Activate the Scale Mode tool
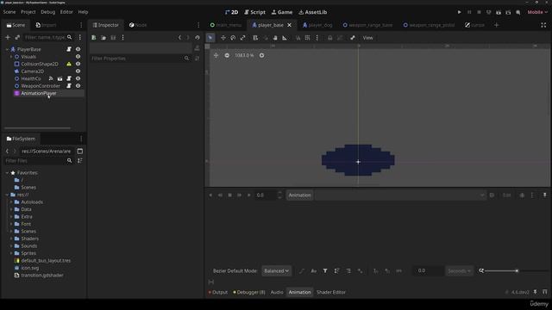This screenshot has width=552, height=310. click(243, 38)
